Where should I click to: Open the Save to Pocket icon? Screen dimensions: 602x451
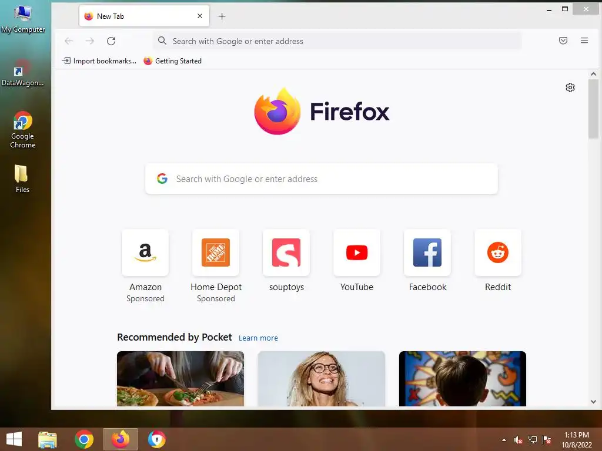563,41
